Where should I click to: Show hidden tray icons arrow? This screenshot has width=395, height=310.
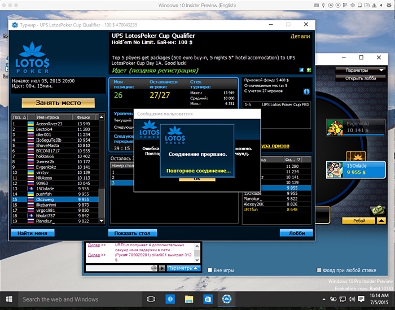point(323,299)
